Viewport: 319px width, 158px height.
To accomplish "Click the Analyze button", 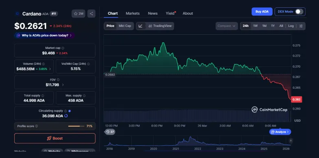I will pyautogui.click(x=280, y=132).
